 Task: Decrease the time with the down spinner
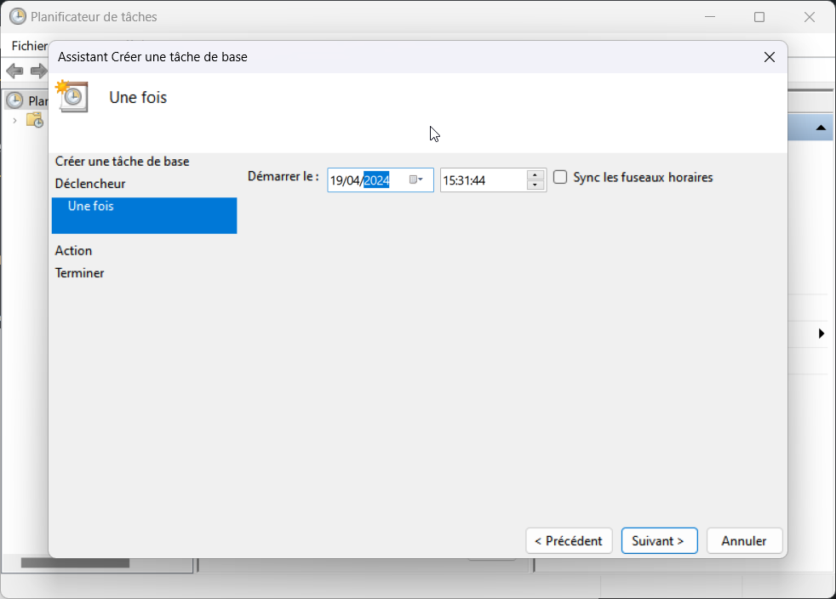(x=535, y=185)
